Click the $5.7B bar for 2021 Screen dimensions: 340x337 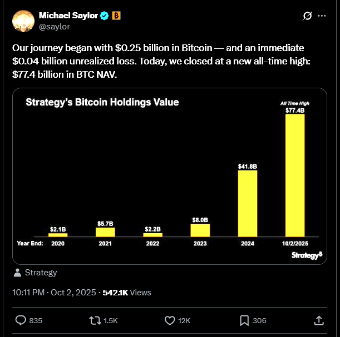(x=105, y=232)
